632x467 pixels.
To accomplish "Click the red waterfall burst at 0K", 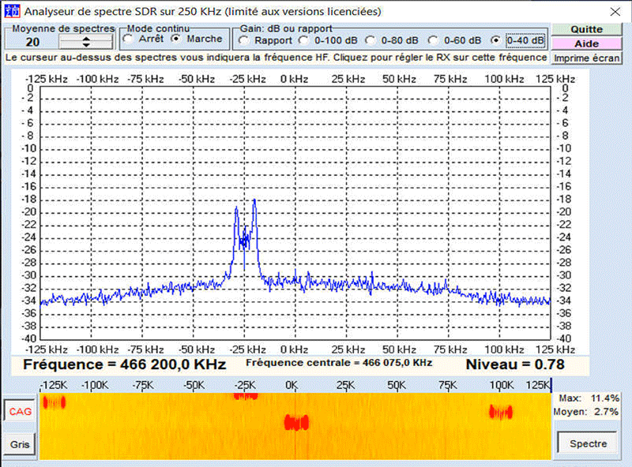I will click(x=296, y=423).
